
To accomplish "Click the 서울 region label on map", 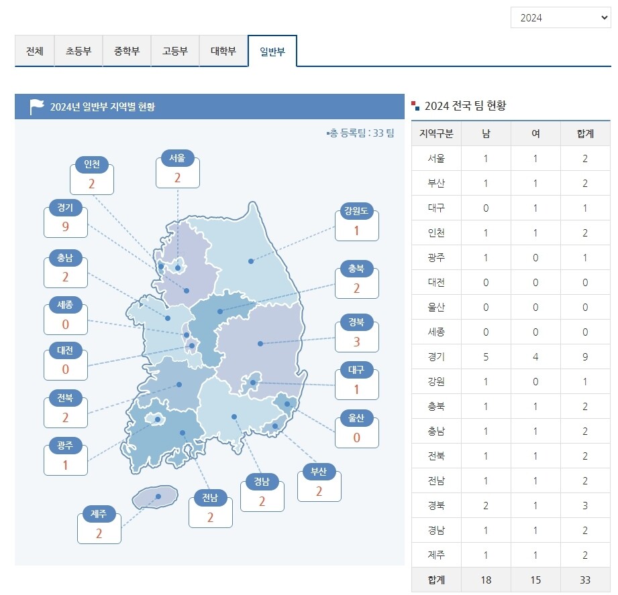I will (177, 159).
